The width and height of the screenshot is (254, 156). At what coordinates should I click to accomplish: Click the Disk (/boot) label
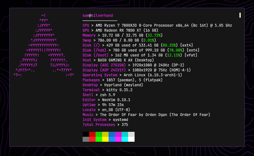coord(96,55)
